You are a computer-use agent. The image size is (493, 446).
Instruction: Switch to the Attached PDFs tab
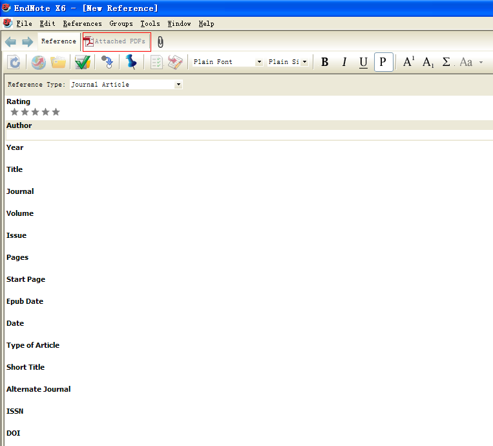pyautogui.click(x=117, y=41)
